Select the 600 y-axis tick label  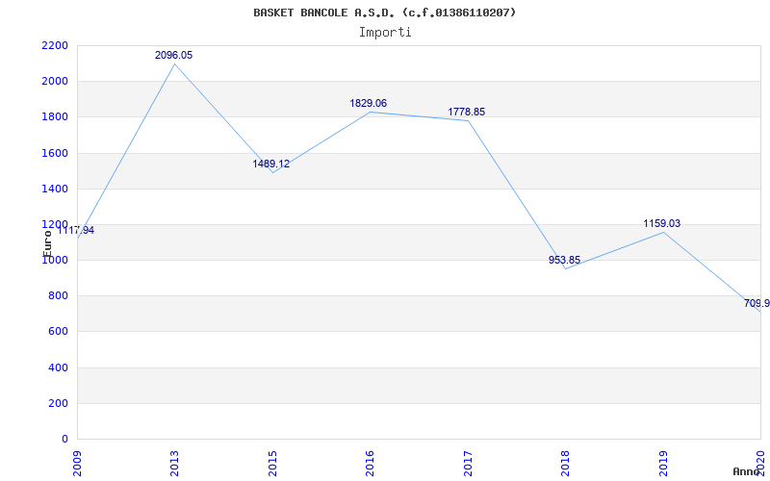coord(59,332)
